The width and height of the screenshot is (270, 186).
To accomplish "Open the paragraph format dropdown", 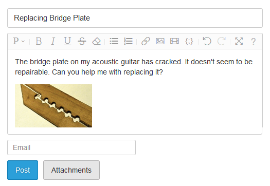I will click(19, 41).
